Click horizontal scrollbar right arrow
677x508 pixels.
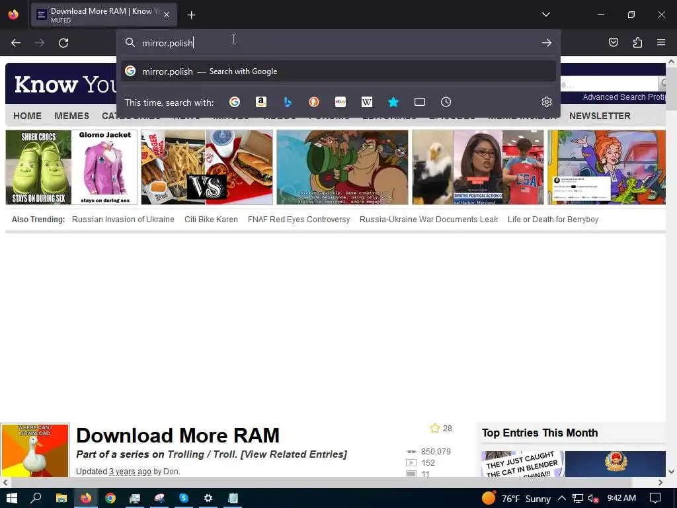click(x=660, y=482)
